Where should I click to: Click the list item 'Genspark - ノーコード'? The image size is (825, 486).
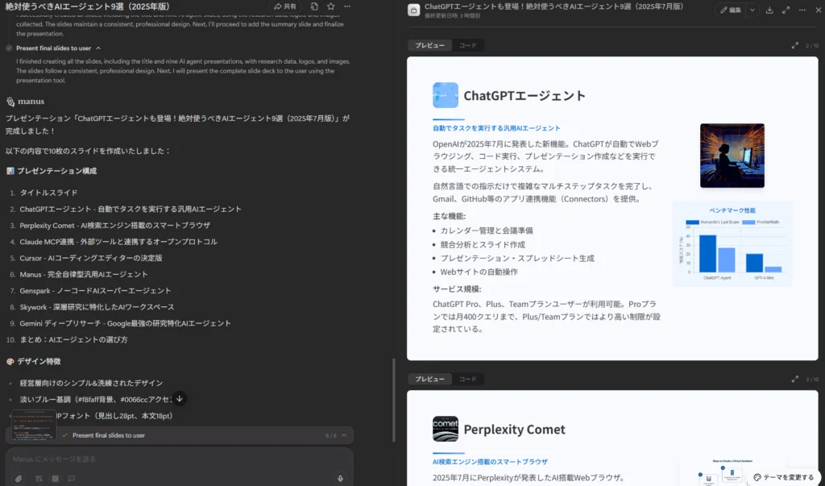95,291
